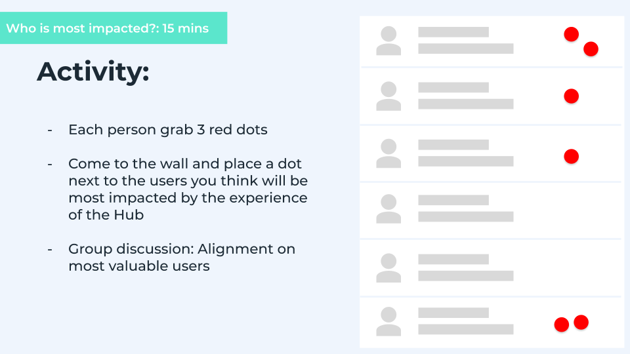Click the 'Activity:' heading
The image size is (630, 354).
pyautogui.click(x=93, y=71)
